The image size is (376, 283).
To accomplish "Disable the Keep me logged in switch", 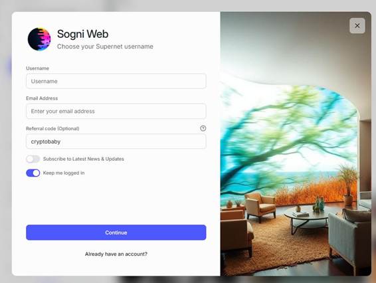I will click(x=33, y=173).
